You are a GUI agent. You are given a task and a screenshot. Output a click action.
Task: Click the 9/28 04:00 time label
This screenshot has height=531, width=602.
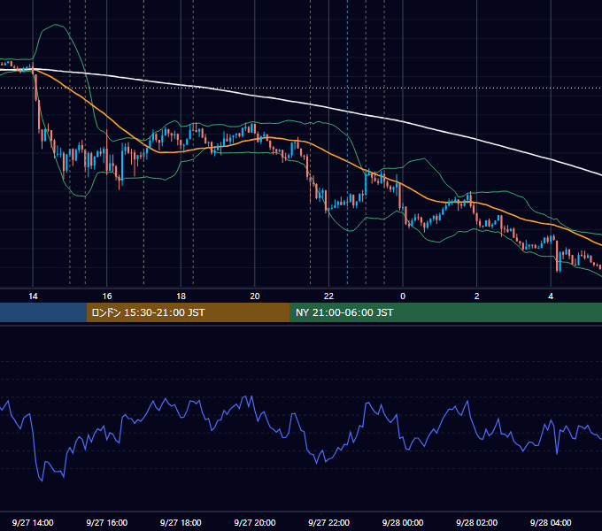pos(551,522)
